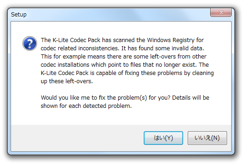Click the line "K-Lite Codec Pack is capable of fixing"
Image resolution: width=244 pixels, height=165 pixels.
[127, 73]
